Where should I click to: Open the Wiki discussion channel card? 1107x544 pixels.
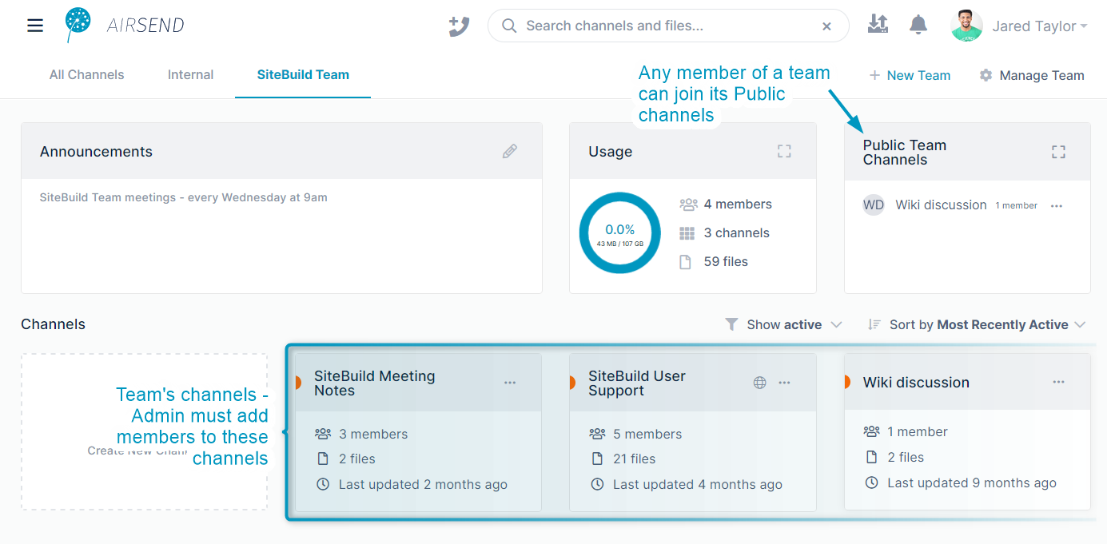pos(916,383)
